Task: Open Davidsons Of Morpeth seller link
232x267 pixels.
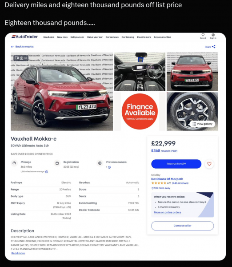Action: [x=167, y=179]
